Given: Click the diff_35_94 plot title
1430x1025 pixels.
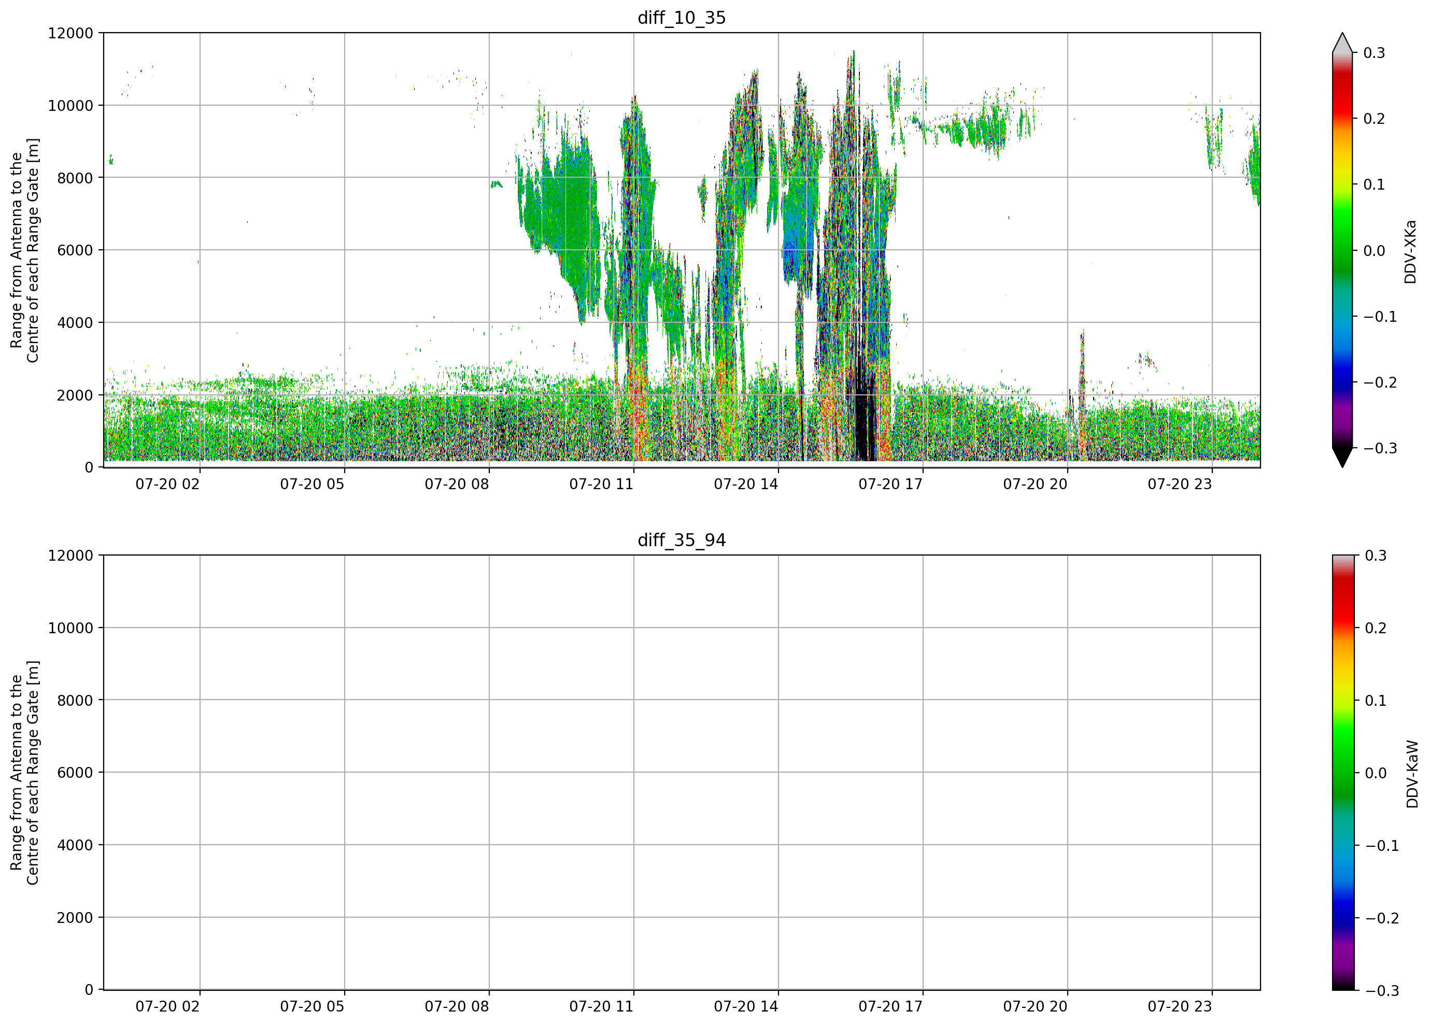Looking at the screenshot, I should [x=682, y=540].
